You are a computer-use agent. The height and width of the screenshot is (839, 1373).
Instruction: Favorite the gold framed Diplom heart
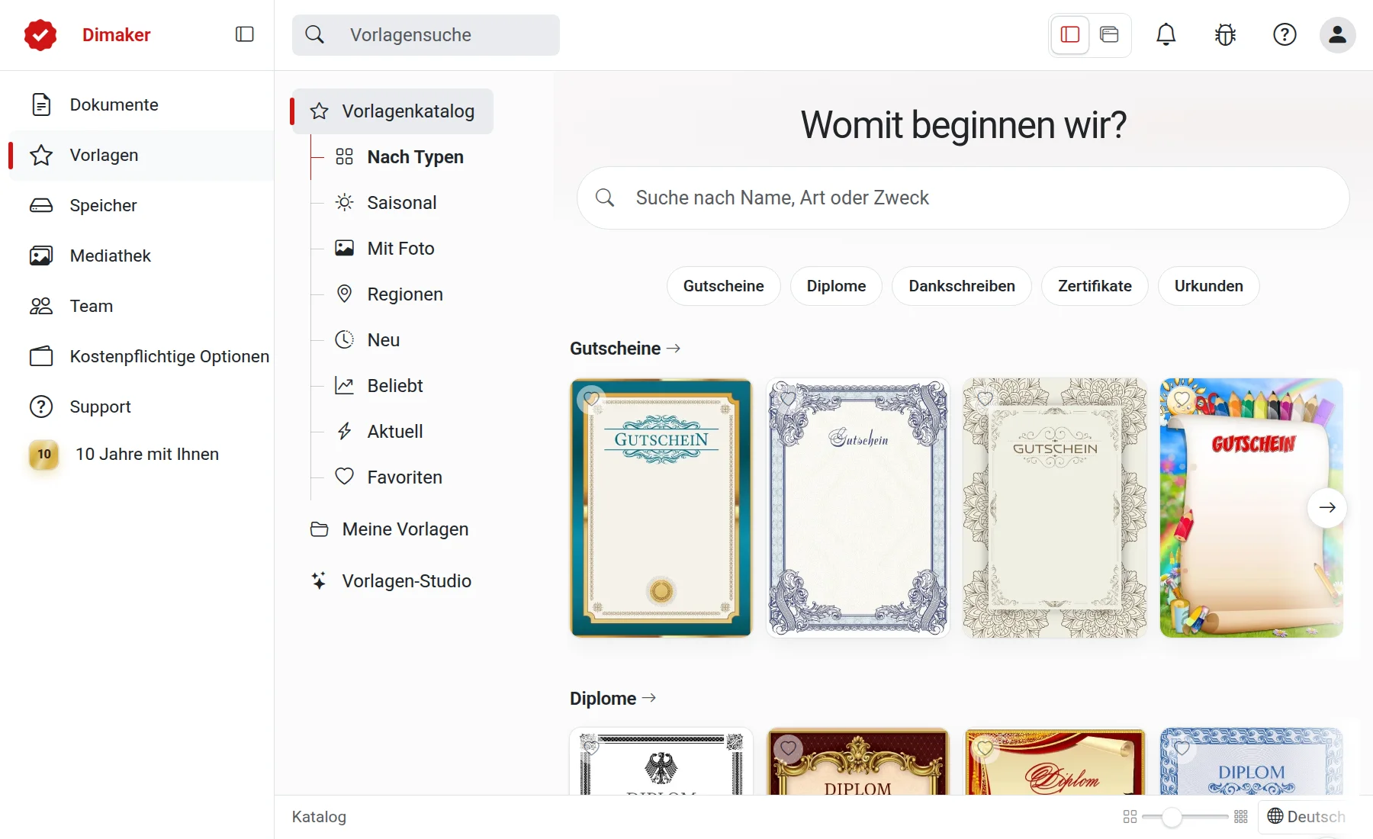click(788, 748)
